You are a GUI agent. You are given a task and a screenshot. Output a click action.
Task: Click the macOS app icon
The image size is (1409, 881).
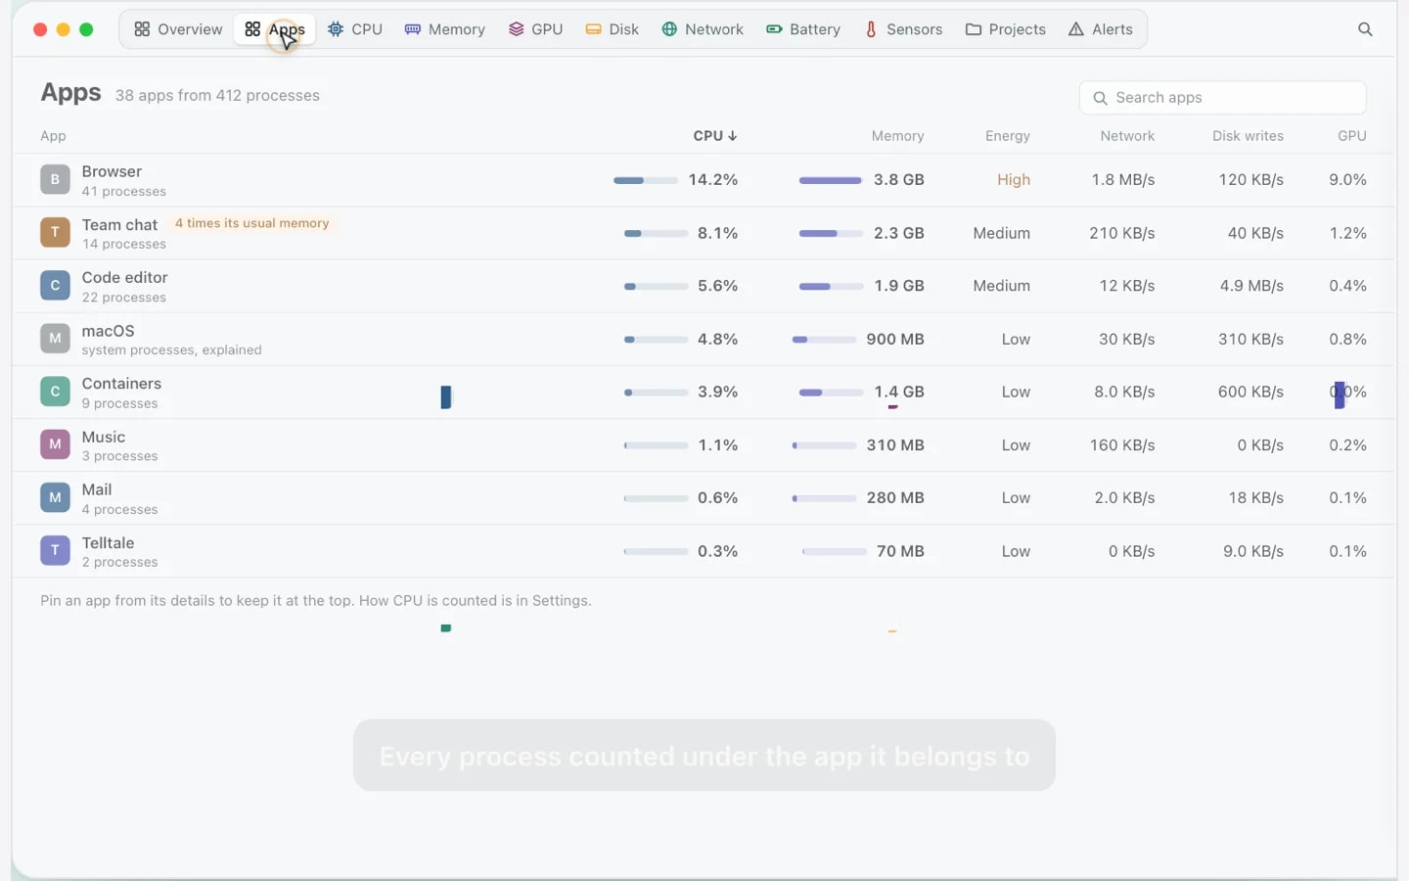pos(55,339)
